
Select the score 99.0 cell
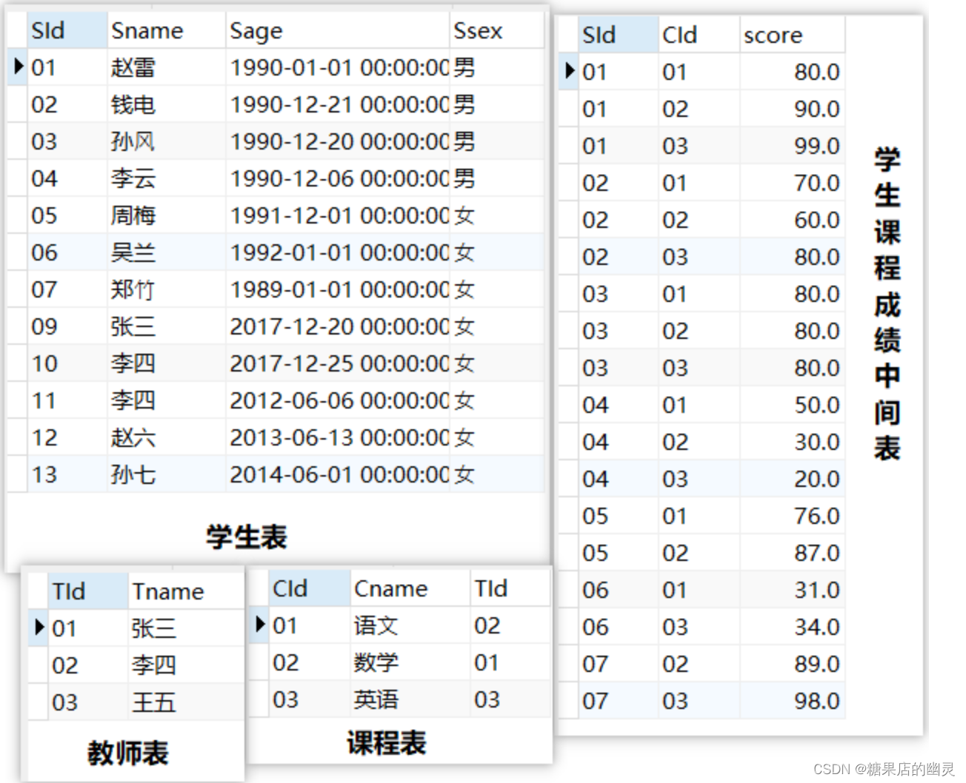pyautogui.click(x=792, y=146)
